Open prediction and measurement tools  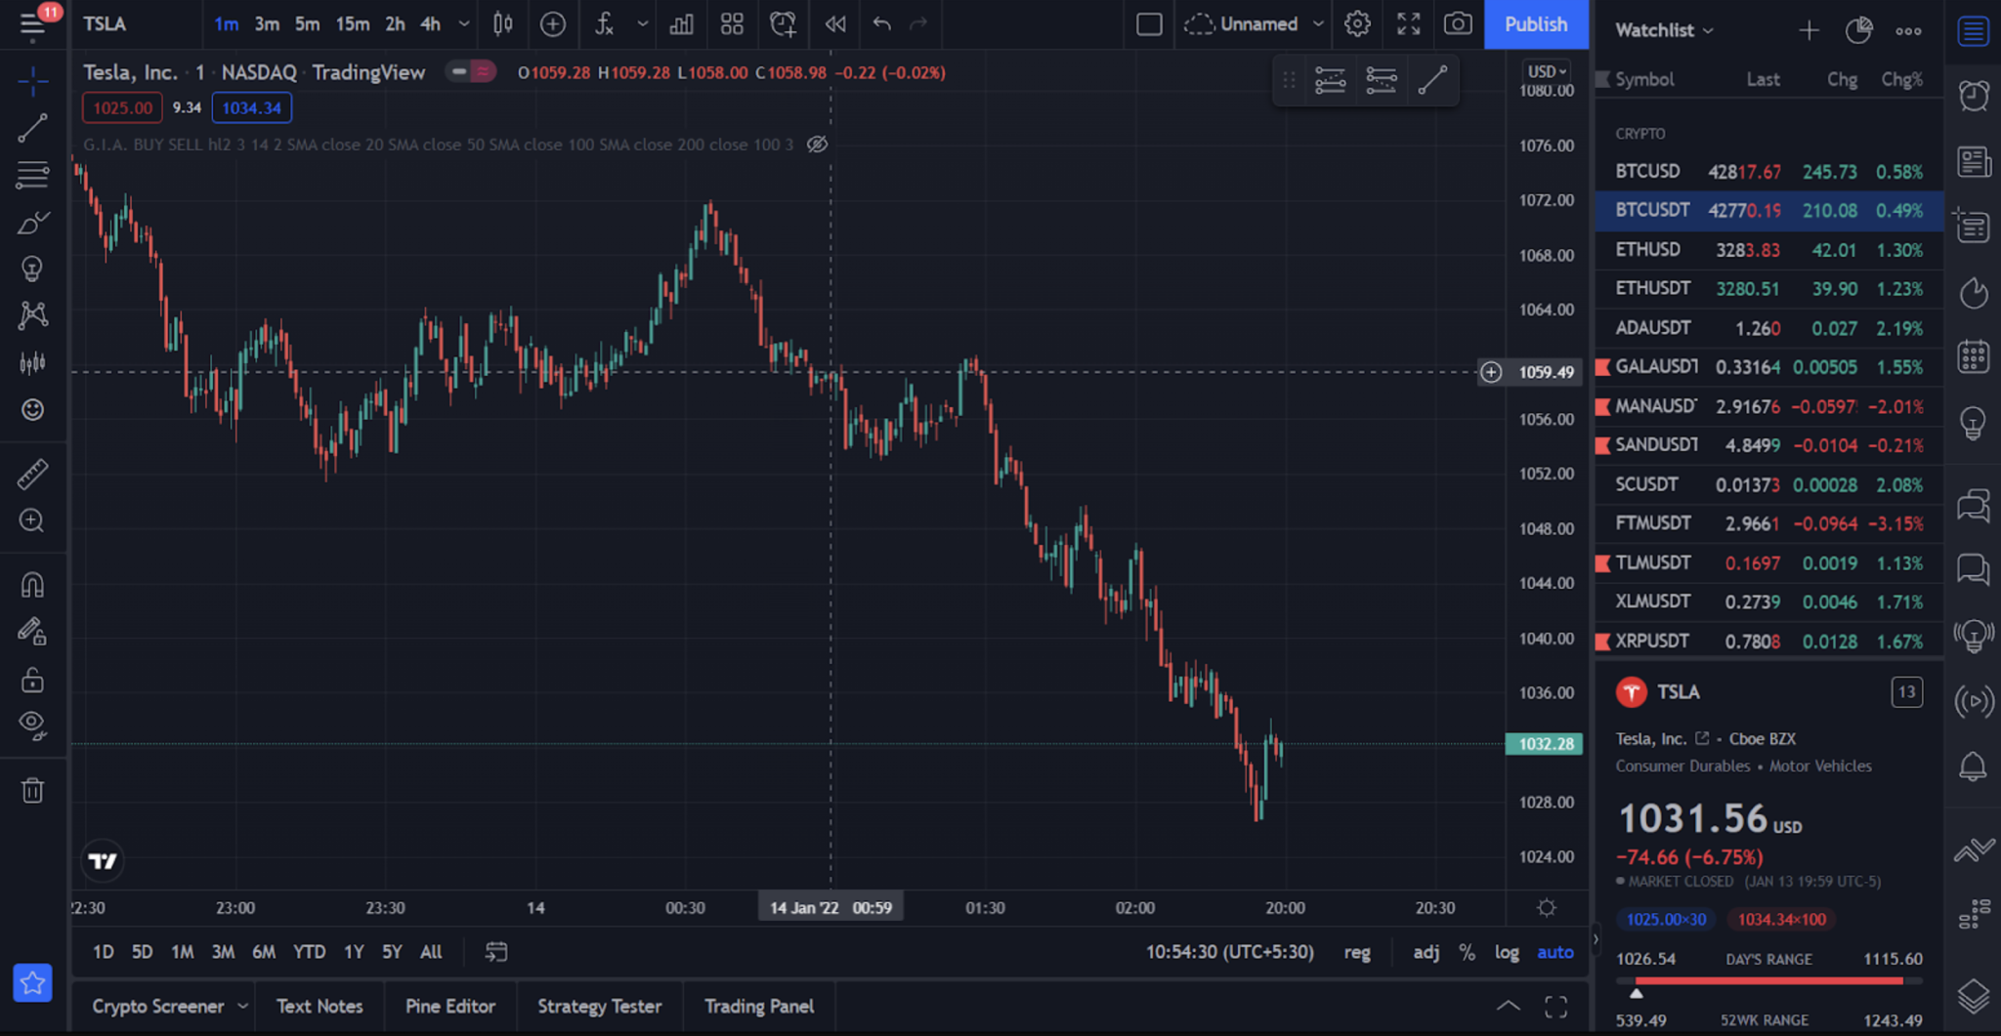point(32,363)
